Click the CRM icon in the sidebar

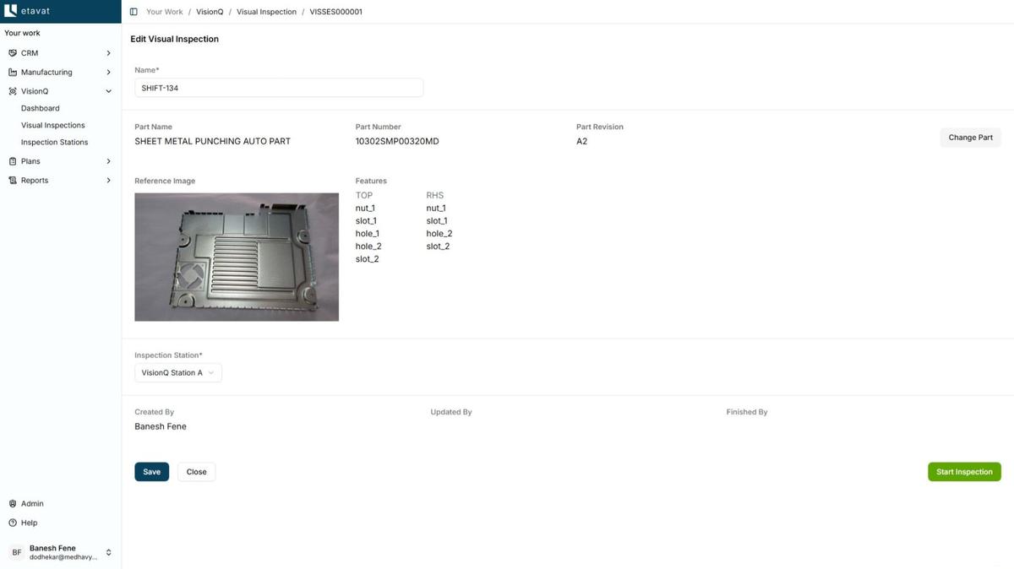click(x=12, y=52)
